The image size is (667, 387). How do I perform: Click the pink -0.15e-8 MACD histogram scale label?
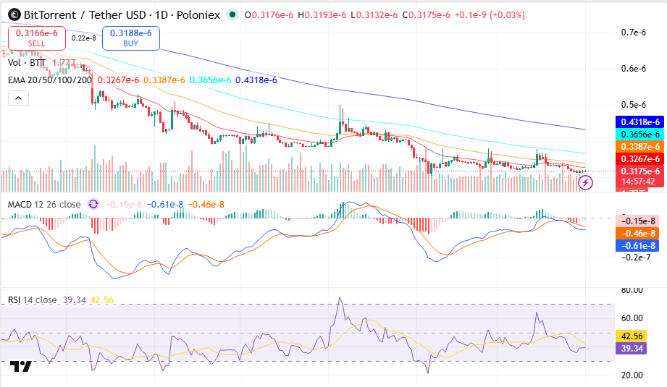[x=637, y=221]
